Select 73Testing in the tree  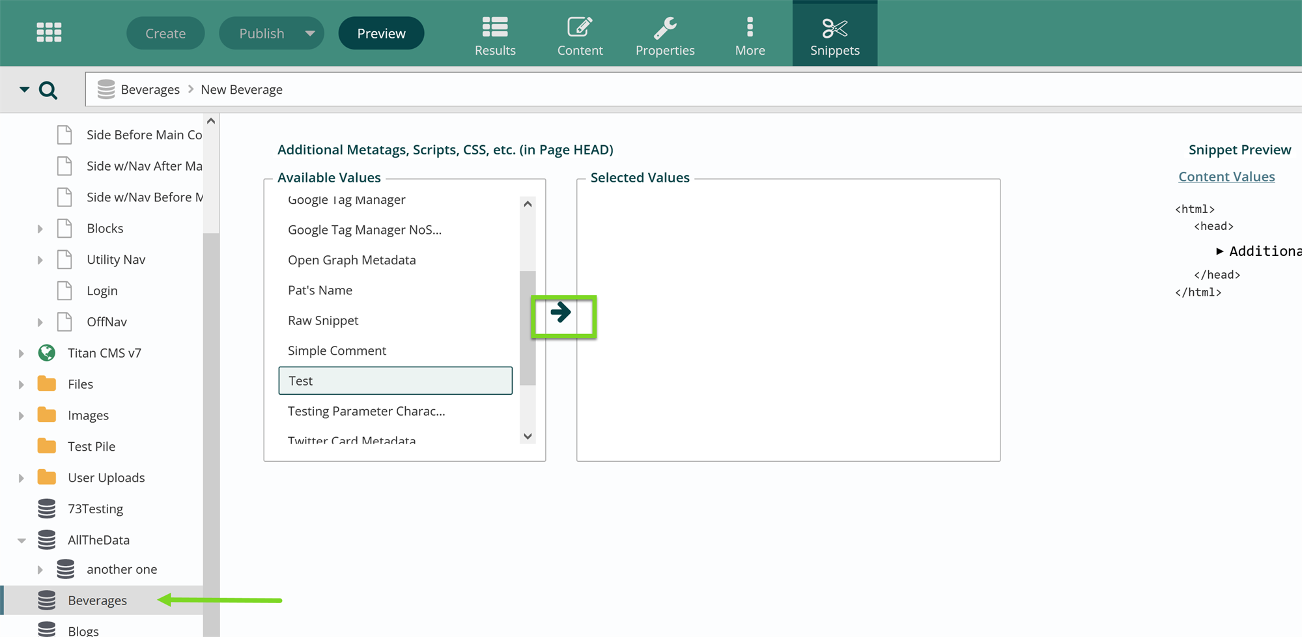(x=96, y=509)
